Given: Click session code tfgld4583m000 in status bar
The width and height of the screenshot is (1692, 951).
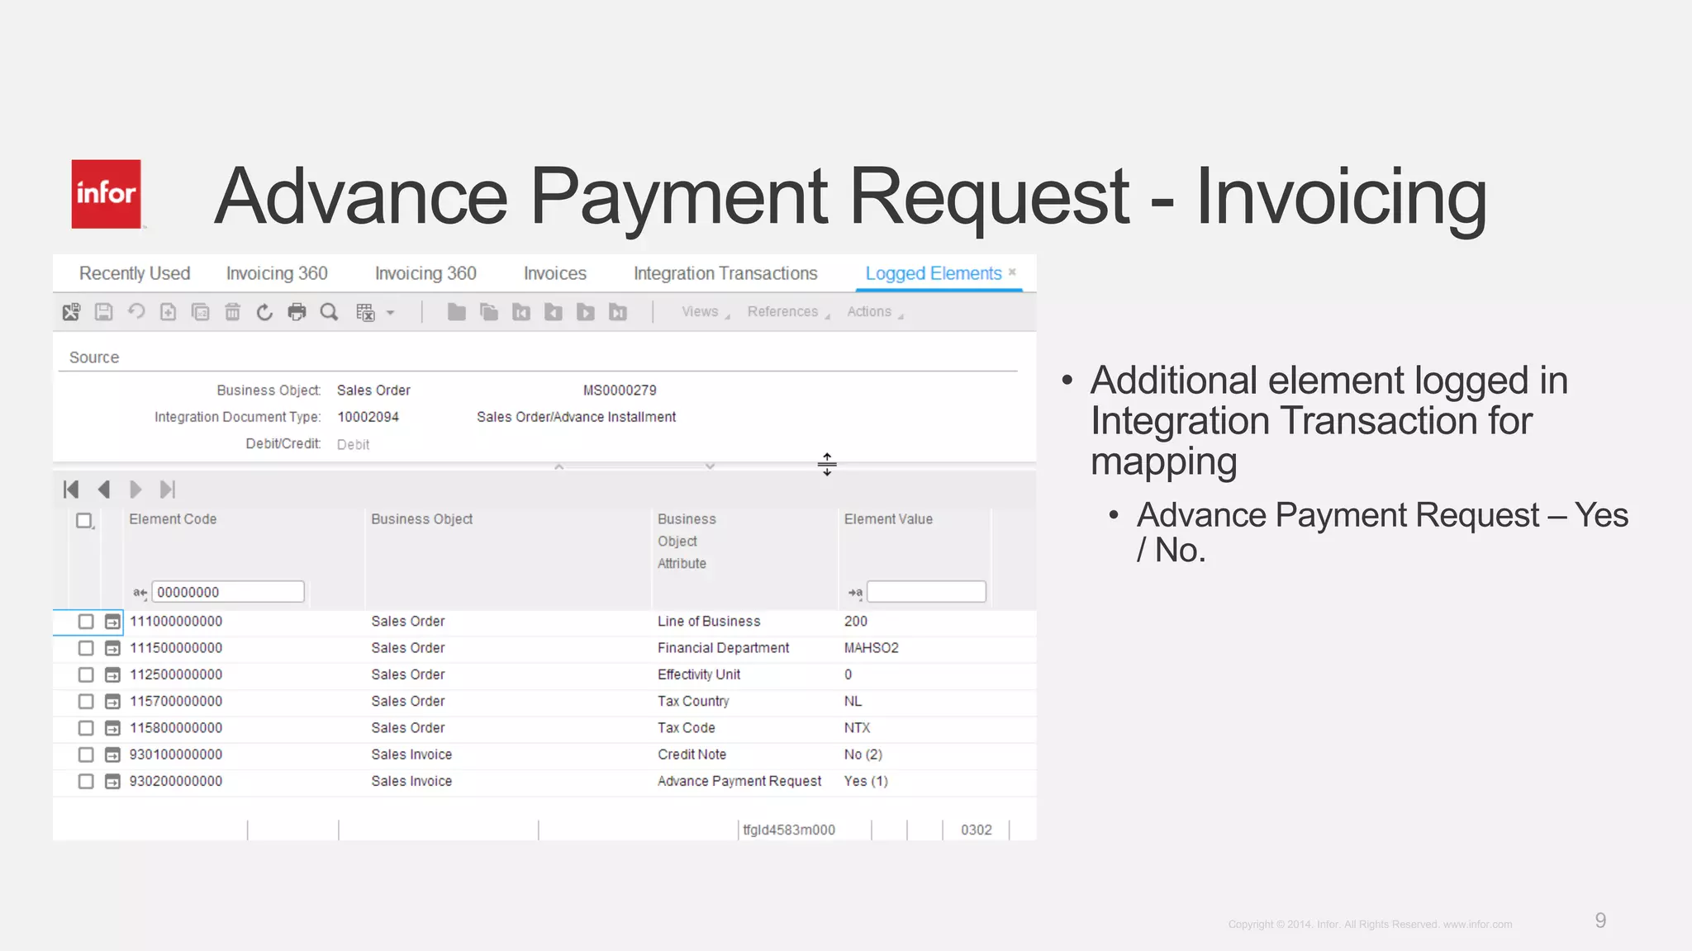Looking at the screenshot, I should tap(789, 830).
